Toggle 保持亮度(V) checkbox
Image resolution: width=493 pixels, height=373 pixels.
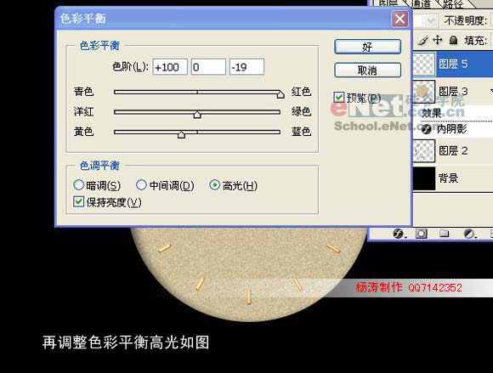click(78, 201)
